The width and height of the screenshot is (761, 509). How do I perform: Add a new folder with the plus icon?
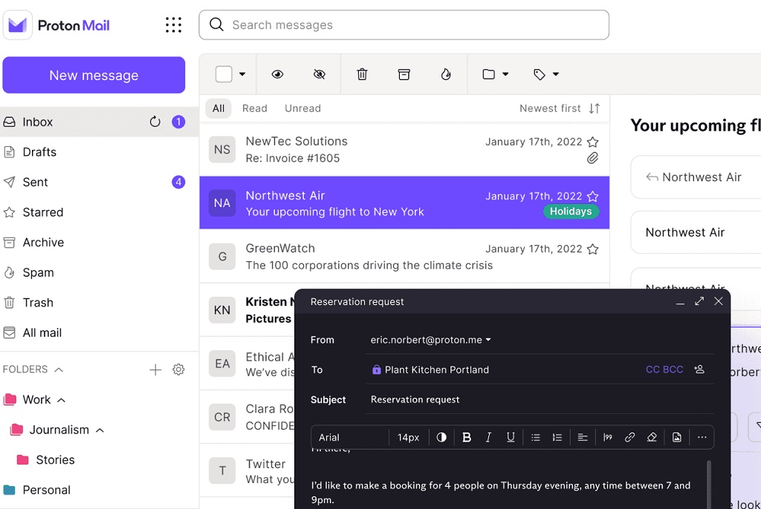click(x=155, y=370)
